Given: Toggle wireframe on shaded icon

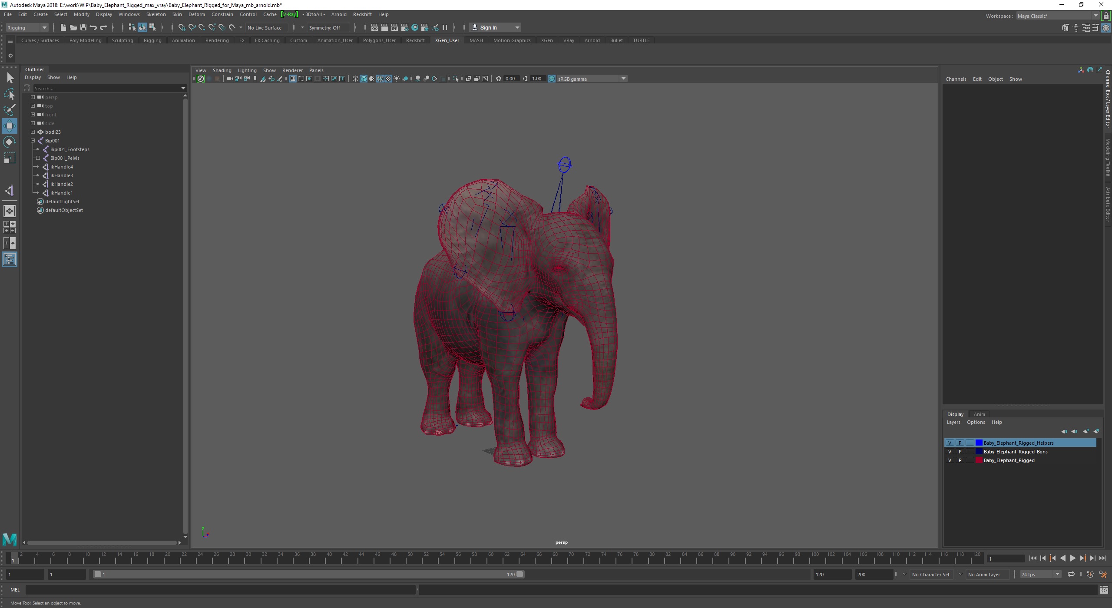Looking at the screenshot, I should click(380, 79).
